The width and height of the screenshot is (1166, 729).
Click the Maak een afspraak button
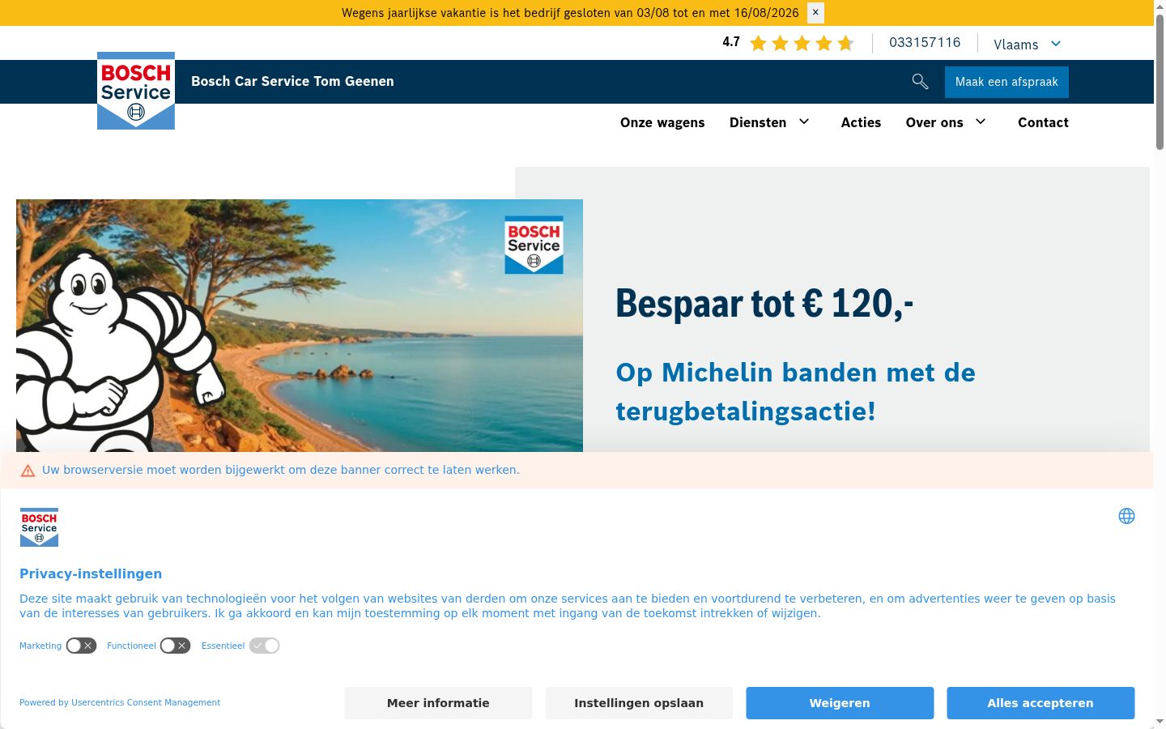click(1006, 82)
